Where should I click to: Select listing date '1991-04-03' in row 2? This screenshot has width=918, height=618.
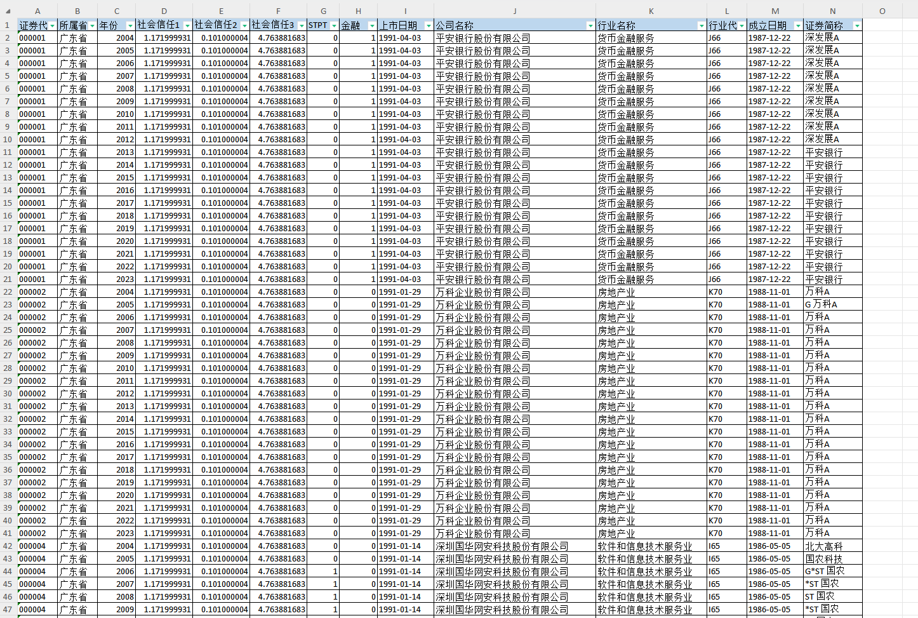tap(406, 38)
